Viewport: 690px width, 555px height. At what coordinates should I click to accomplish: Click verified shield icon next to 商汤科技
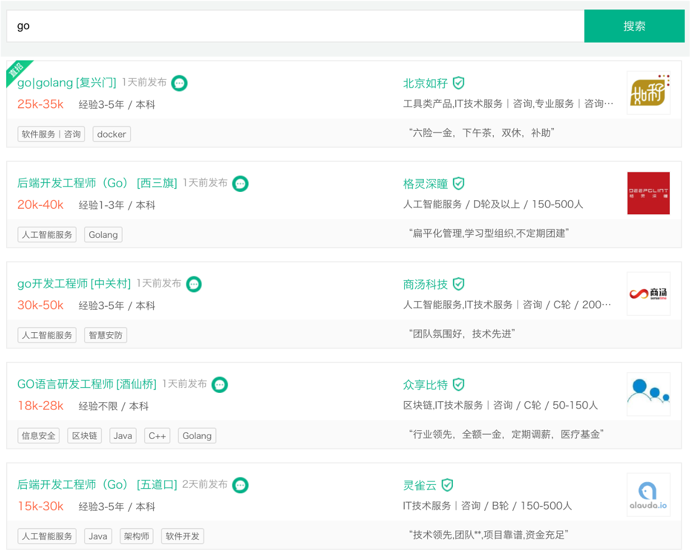459,284
